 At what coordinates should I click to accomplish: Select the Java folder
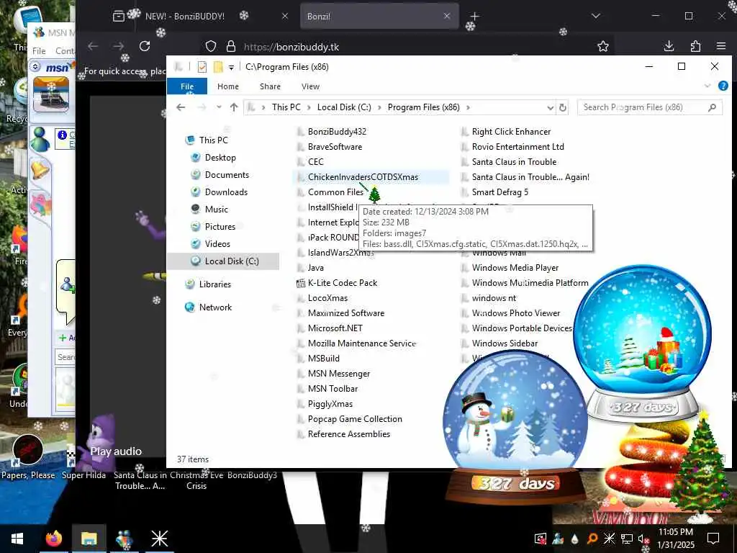pos(315,268)
